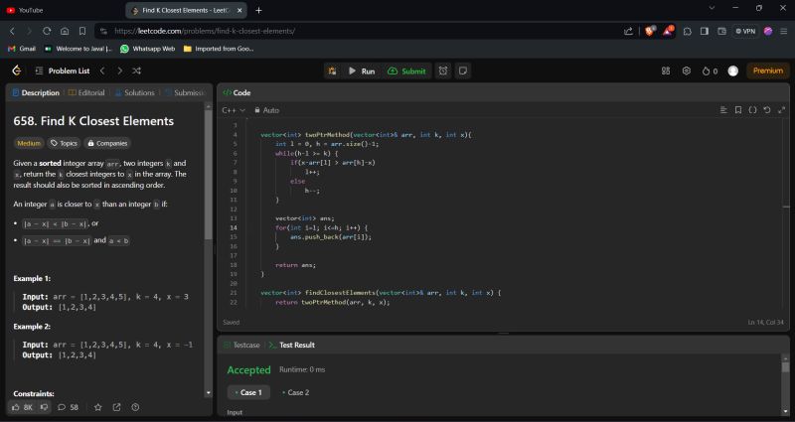Toggle the Brave VPN button
This screenshot has width=795, height=422.
[x=745, y=31]
